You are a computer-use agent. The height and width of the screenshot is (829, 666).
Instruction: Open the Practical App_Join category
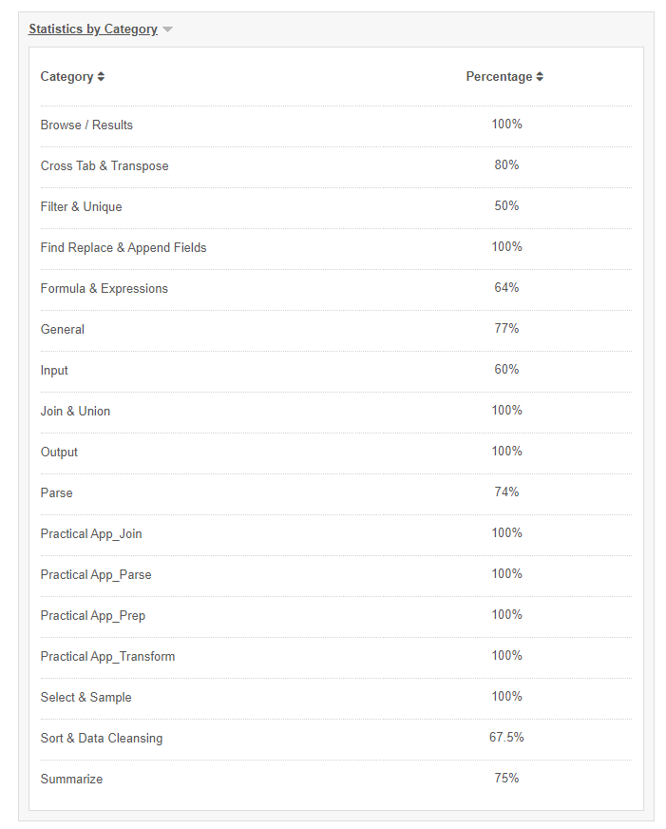pyautogui.click(x=91, y=533)
